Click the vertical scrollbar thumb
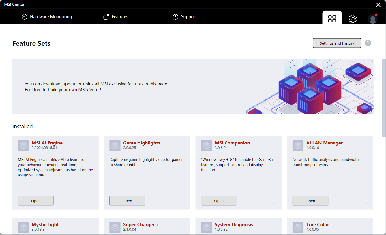Viewport: 386px width, 235px height. 383,98
